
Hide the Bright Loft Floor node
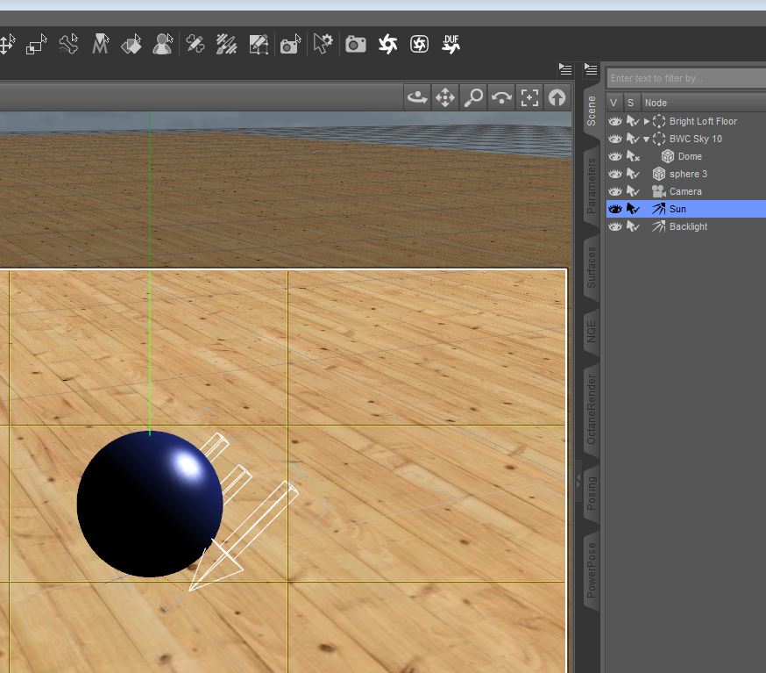(x=615, y=121)
